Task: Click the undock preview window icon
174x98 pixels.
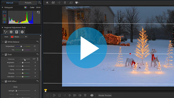Action: [71, 3]
